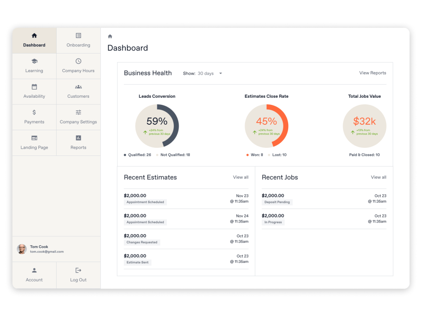Open Company Settings sliders icon
The width and height of the screenshot is (422, 316).
coord(78,112)
